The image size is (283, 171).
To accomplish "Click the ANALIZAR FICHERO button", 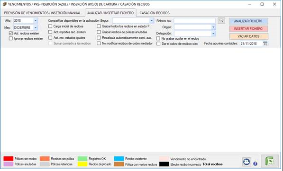I will tap(248, 21).
